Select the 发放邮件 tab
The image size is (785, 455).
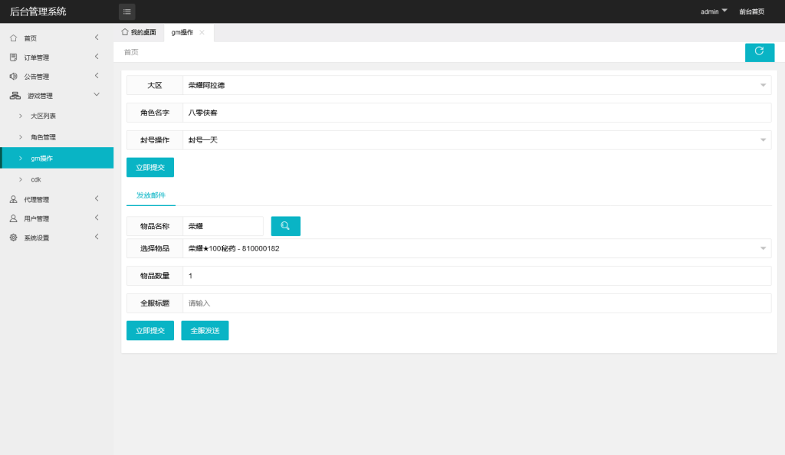(149, 195)
